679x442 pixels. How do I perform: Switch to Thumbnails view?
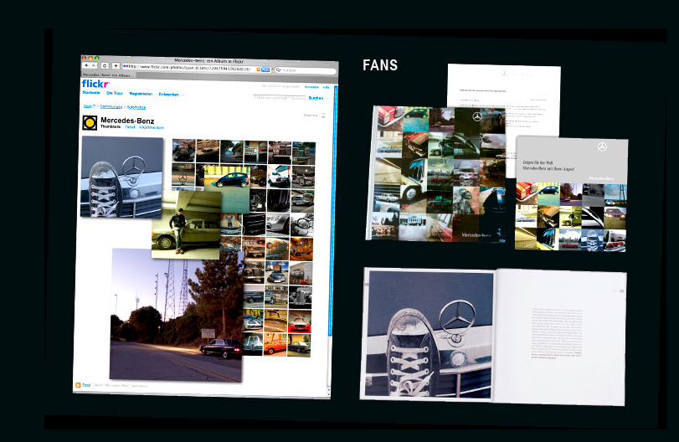click(x=111, y=127)
